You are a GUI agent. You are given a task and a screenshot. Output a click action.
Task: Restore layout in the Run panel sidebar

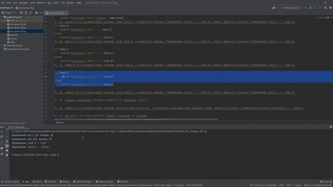tap(2, 148)
